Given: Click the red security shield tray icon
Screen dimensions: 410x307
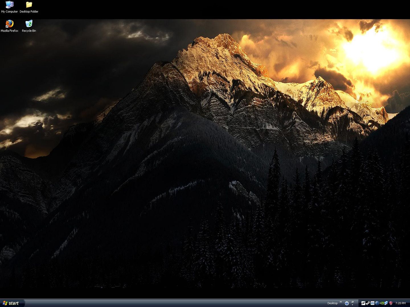Looking at the screenshot, I should coord(391,303).
